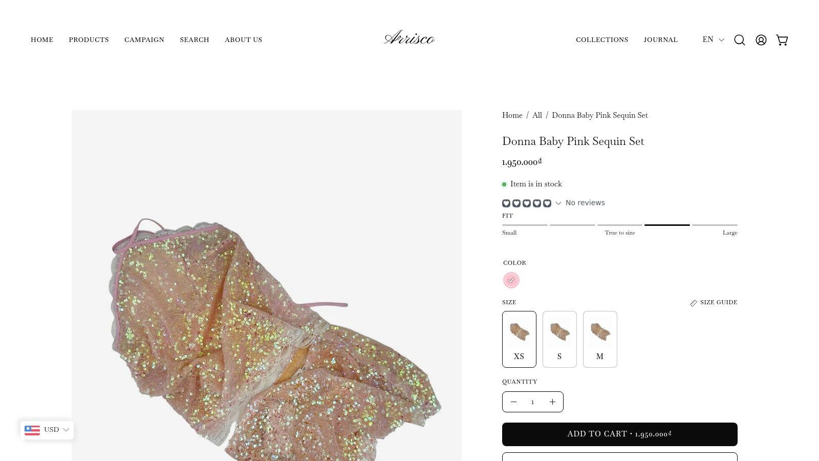Screen dimensions: 819x461
Task: Click the account profile icon
Action: click(761, 40)
